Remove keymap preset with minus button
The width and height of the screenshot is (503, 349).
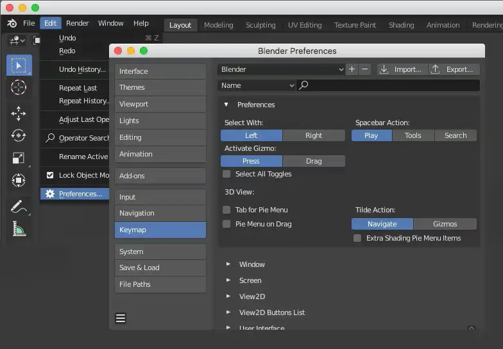point(364,69)
